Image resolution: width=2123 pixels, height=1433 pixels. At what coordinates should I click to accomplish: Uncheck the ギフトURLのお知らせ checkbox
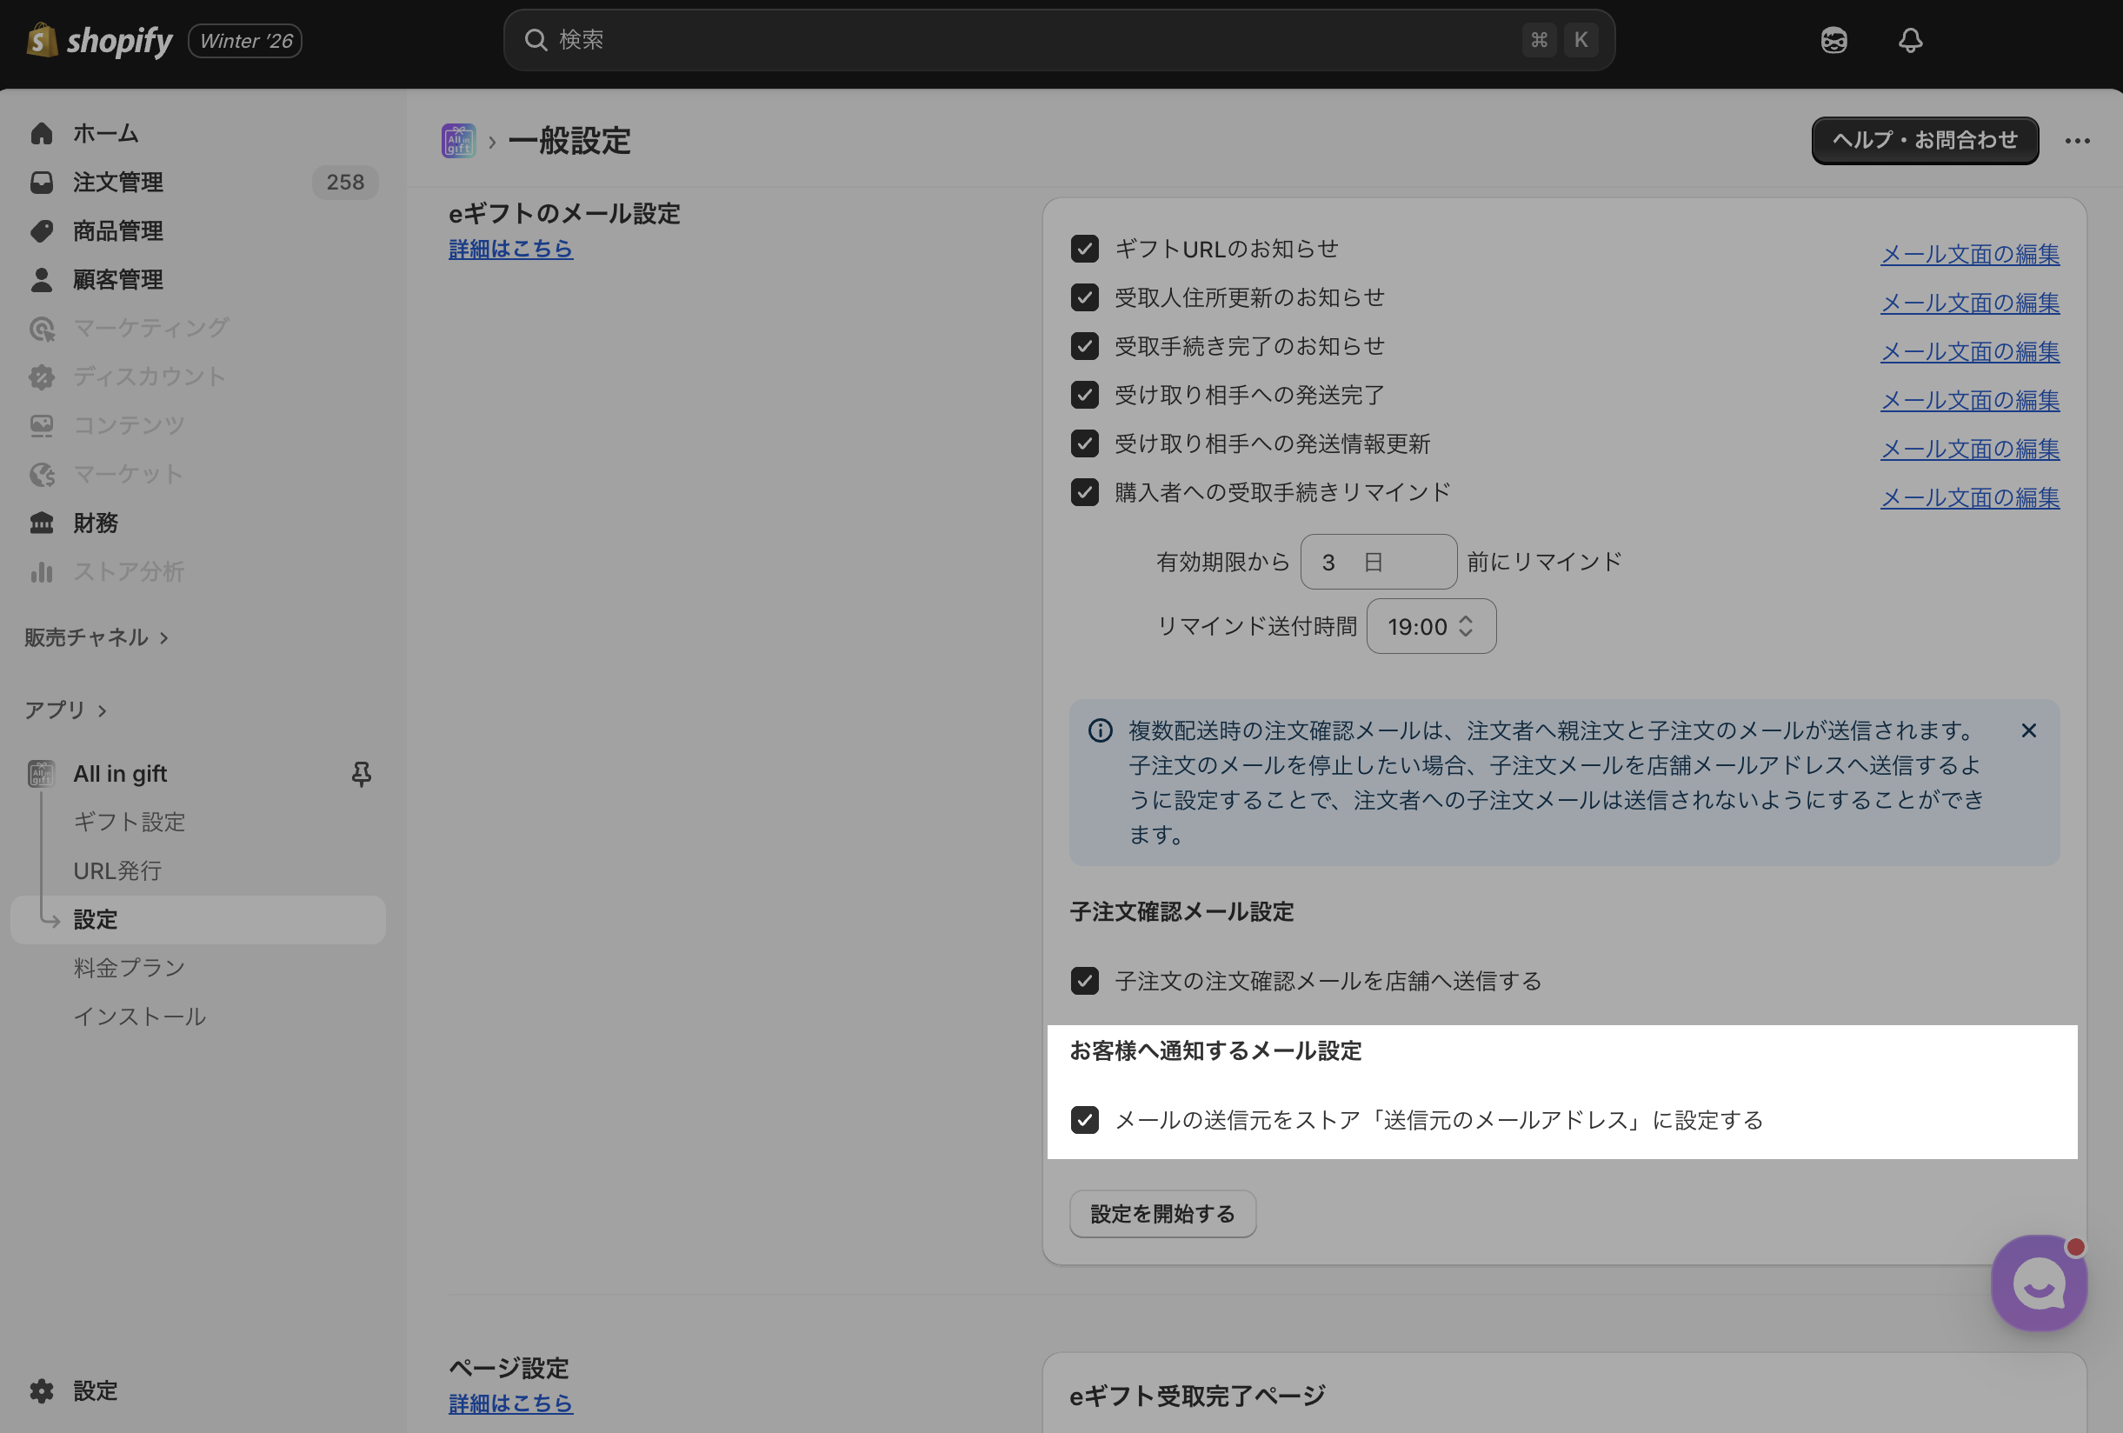click(x=1084, y=249)
